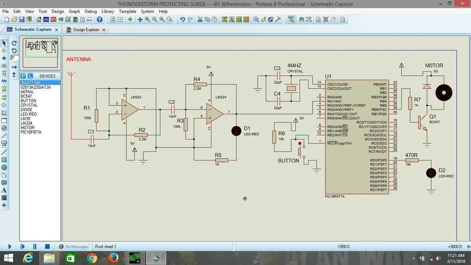
Task: Select the 2D circle drawing tool
Action: coord(4,167)
